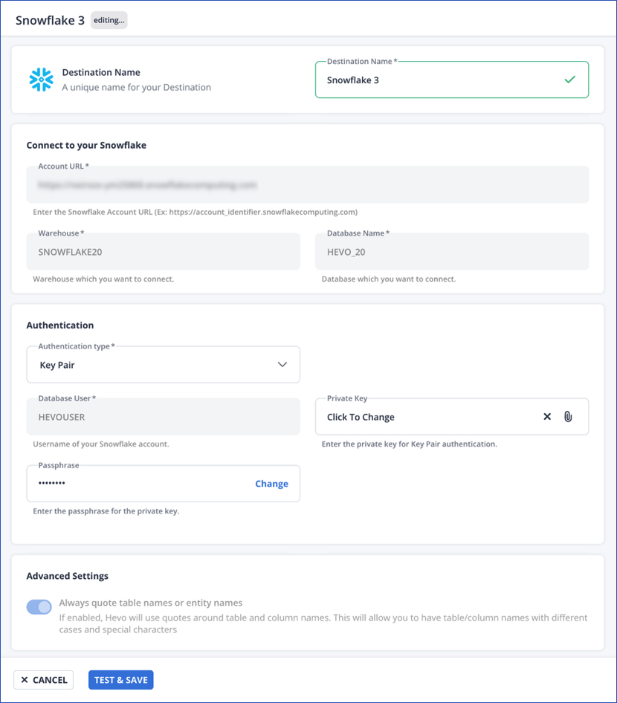The height and width of the screenshot is (703, 617).
Task: Open the Authentication type dropdown
Action: pyautogui.click(x=164, y=364)
